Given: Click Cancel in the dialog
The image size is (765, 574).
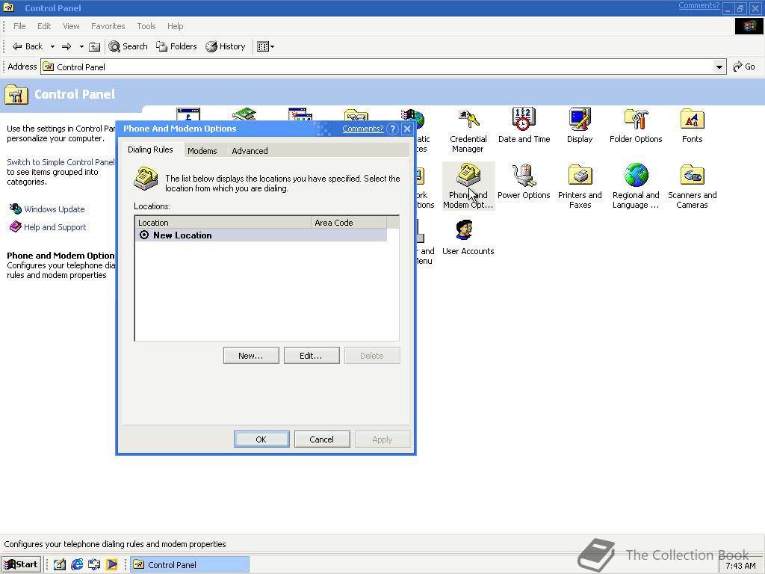Looking at the screenshot, I should pyautogui.click(x=322, y=439).
